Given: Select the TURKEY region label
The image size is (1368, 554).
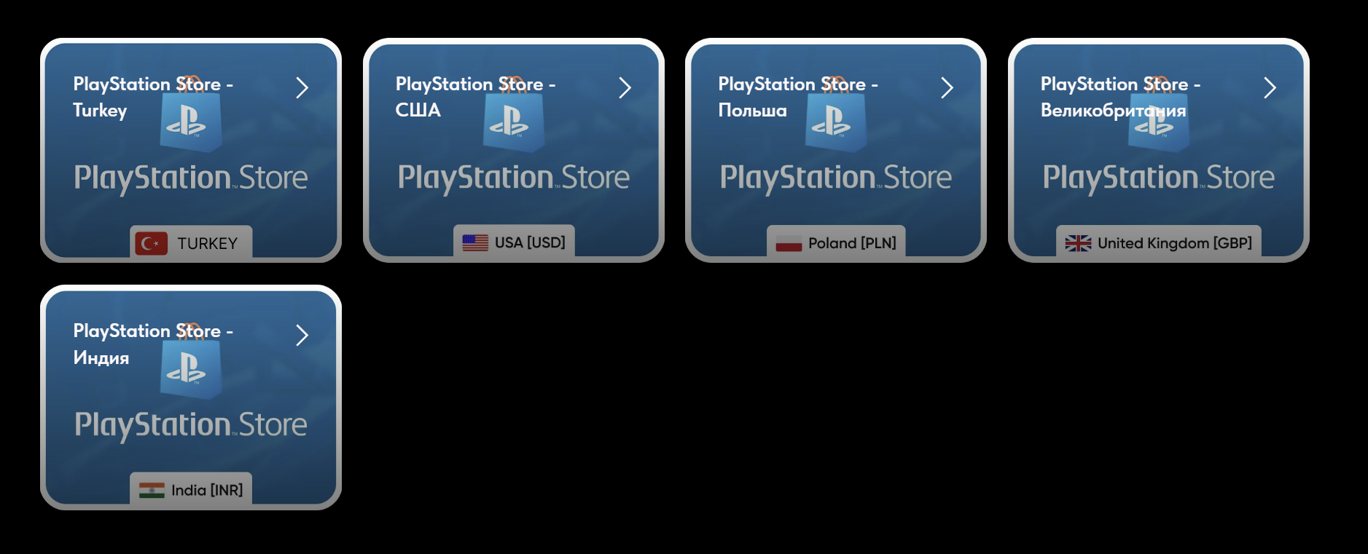Looking at the screenshot, I should coord(207,243).
